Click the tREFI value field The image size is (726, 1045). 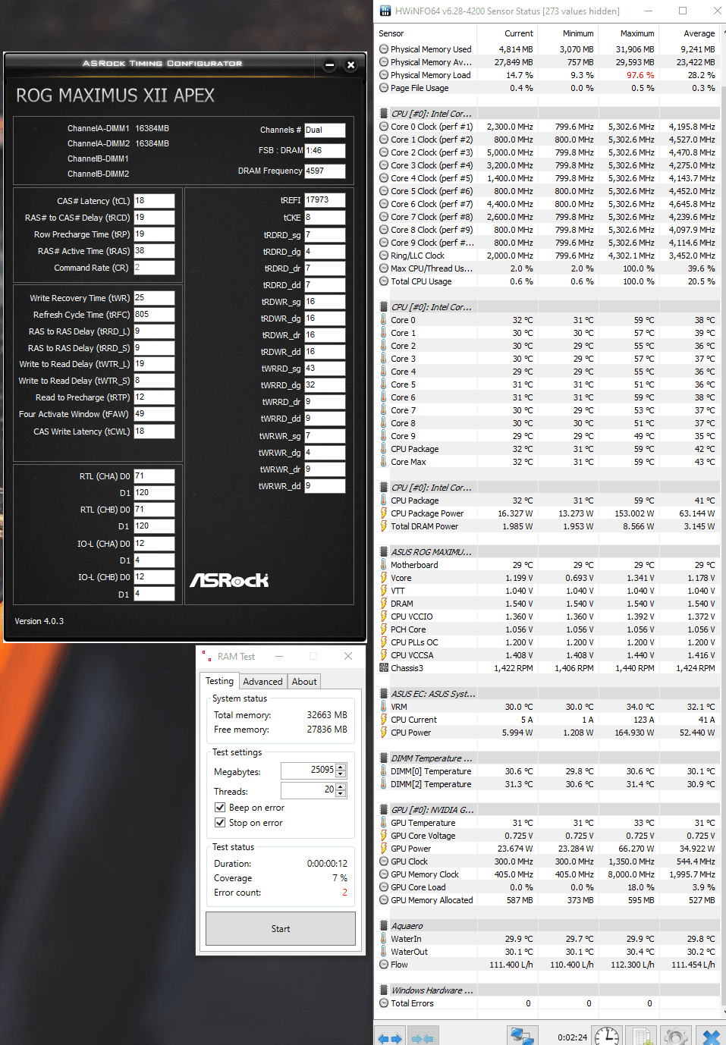click(x=325, y=200)
